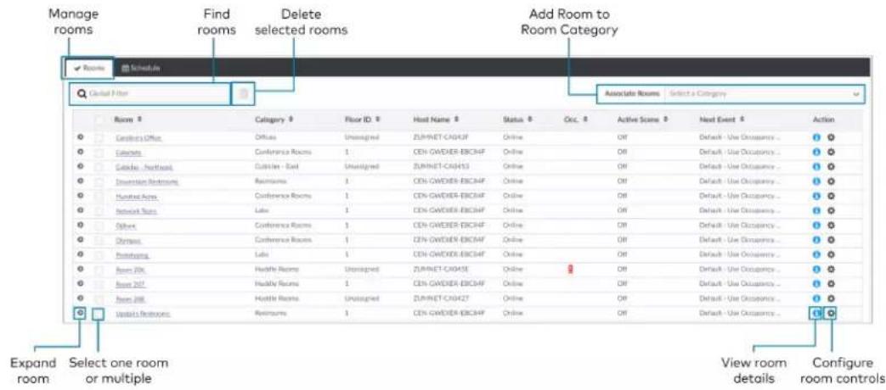
Task: Expand the Olympus row
Action: (x=80, y=240)
